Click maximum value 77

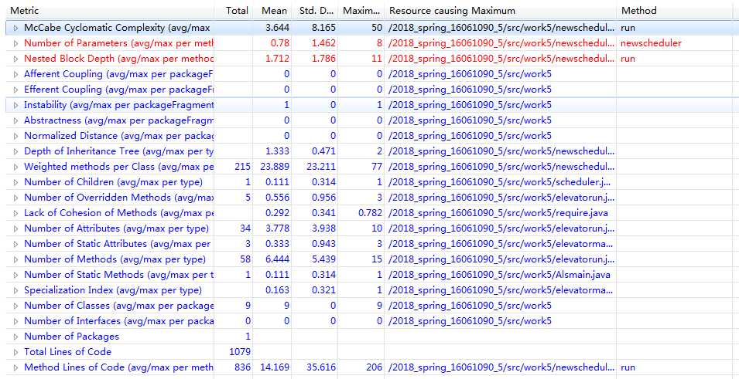point(377,167)
